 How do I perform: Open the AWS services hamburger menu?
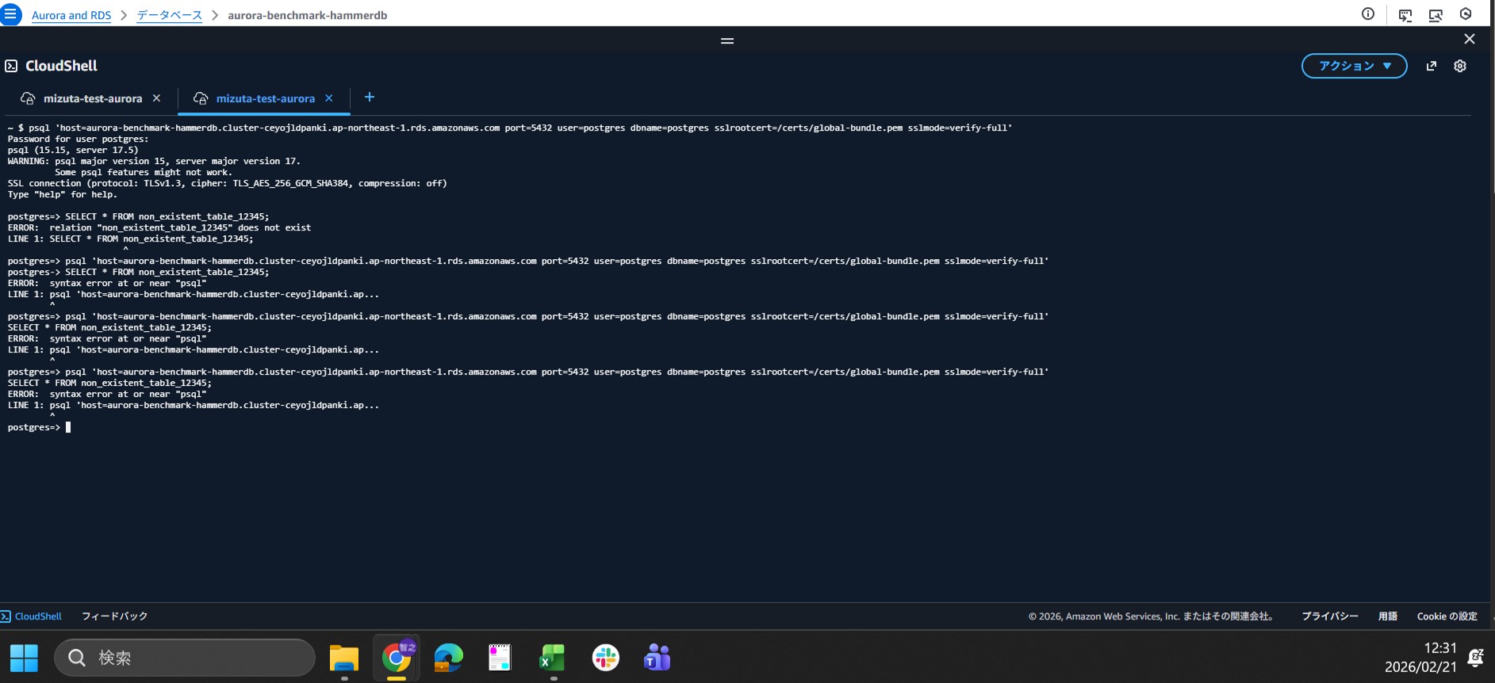coord(11,14)
